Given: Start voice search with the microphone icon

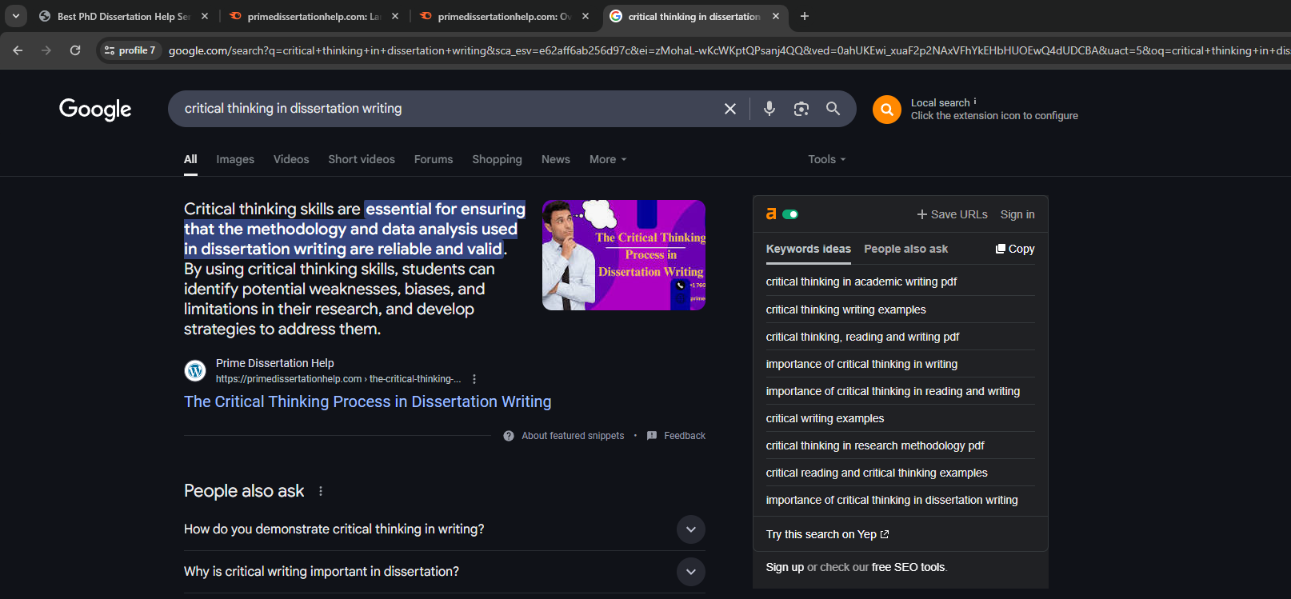Looking at the screenshot, I should click(769, 109).
